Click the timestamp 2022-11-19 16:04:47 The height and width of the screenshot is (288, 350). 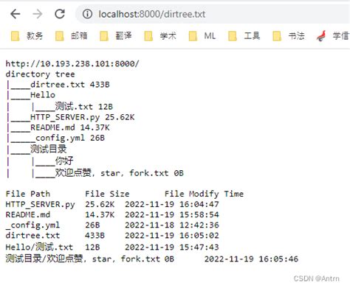click(172, 204)
